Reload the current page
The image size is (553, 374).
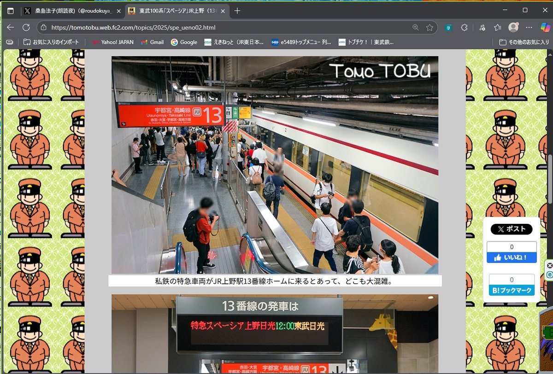click(26, 28)
